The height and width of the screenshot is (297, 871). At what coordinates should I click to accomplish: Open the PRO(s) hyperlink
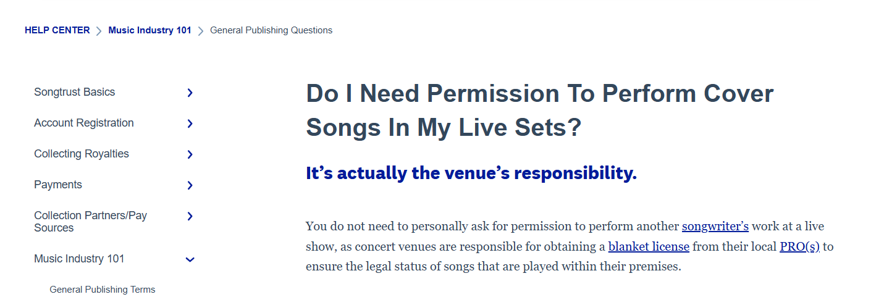tap(799, 247)
